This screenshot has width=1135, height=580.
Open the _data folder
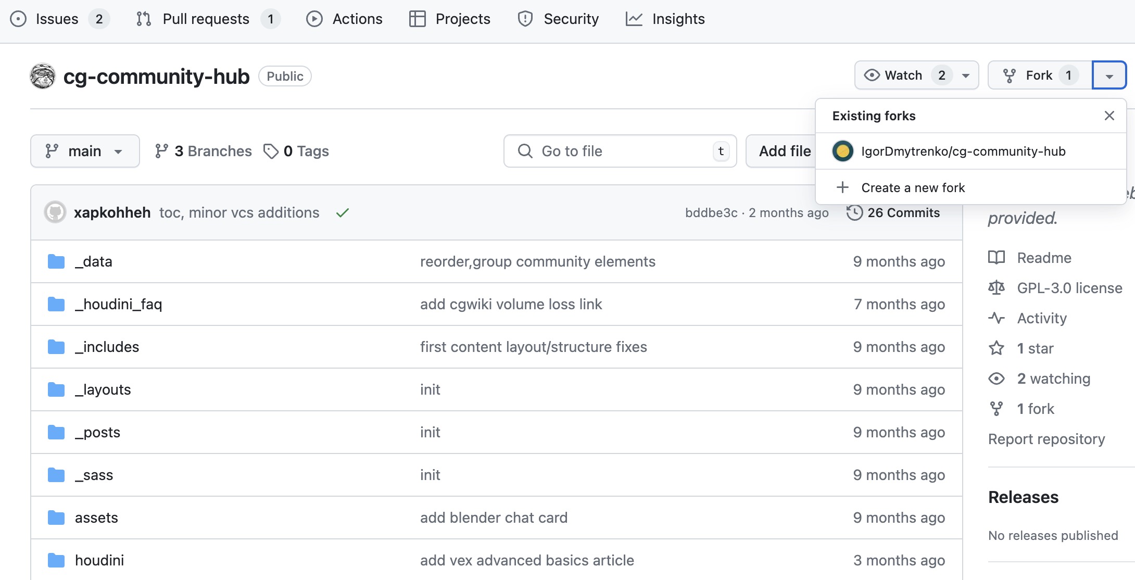coord(94,261)
